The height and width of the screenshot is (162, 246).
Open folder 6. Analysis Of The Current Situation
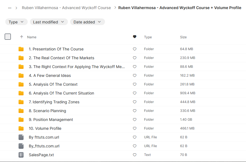(x=61, y=93)
